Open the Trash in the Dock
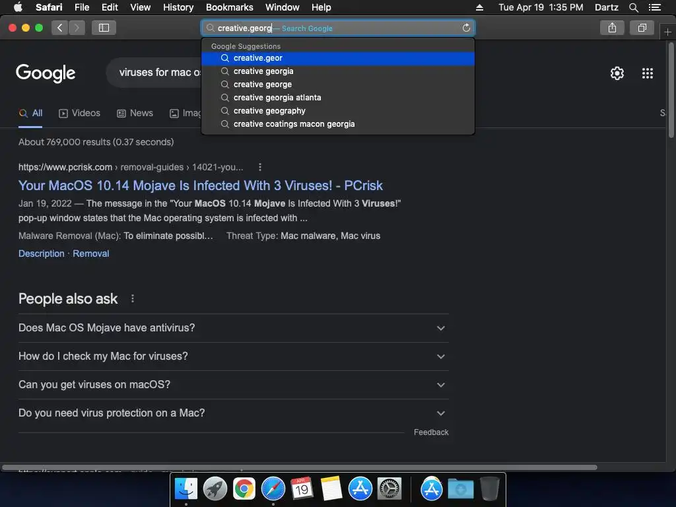 click(490, 489)
